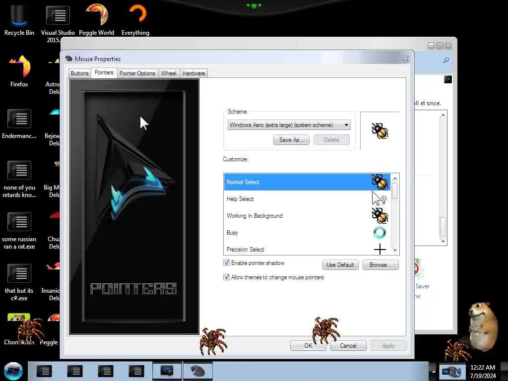Image resolution: width=508 pixels, height=381 pixels.
Task: Select the 'none of you' desktop file
Action: 19,179
